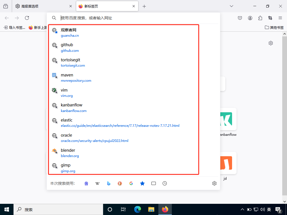Open the account profile icon
This screenshot has width=287, height=215.
pyautogui.click(x=250, y=18)
